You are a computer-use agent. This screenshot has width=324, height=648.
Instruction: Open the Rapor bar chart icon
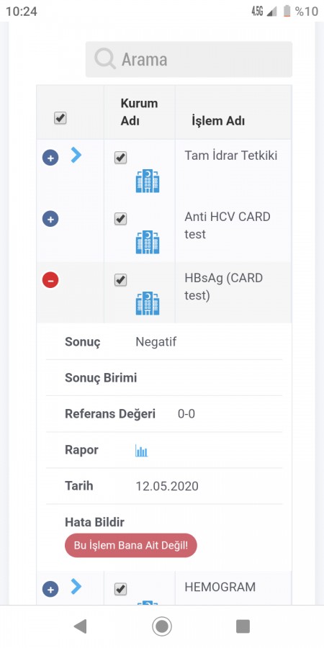pos(141,451)
